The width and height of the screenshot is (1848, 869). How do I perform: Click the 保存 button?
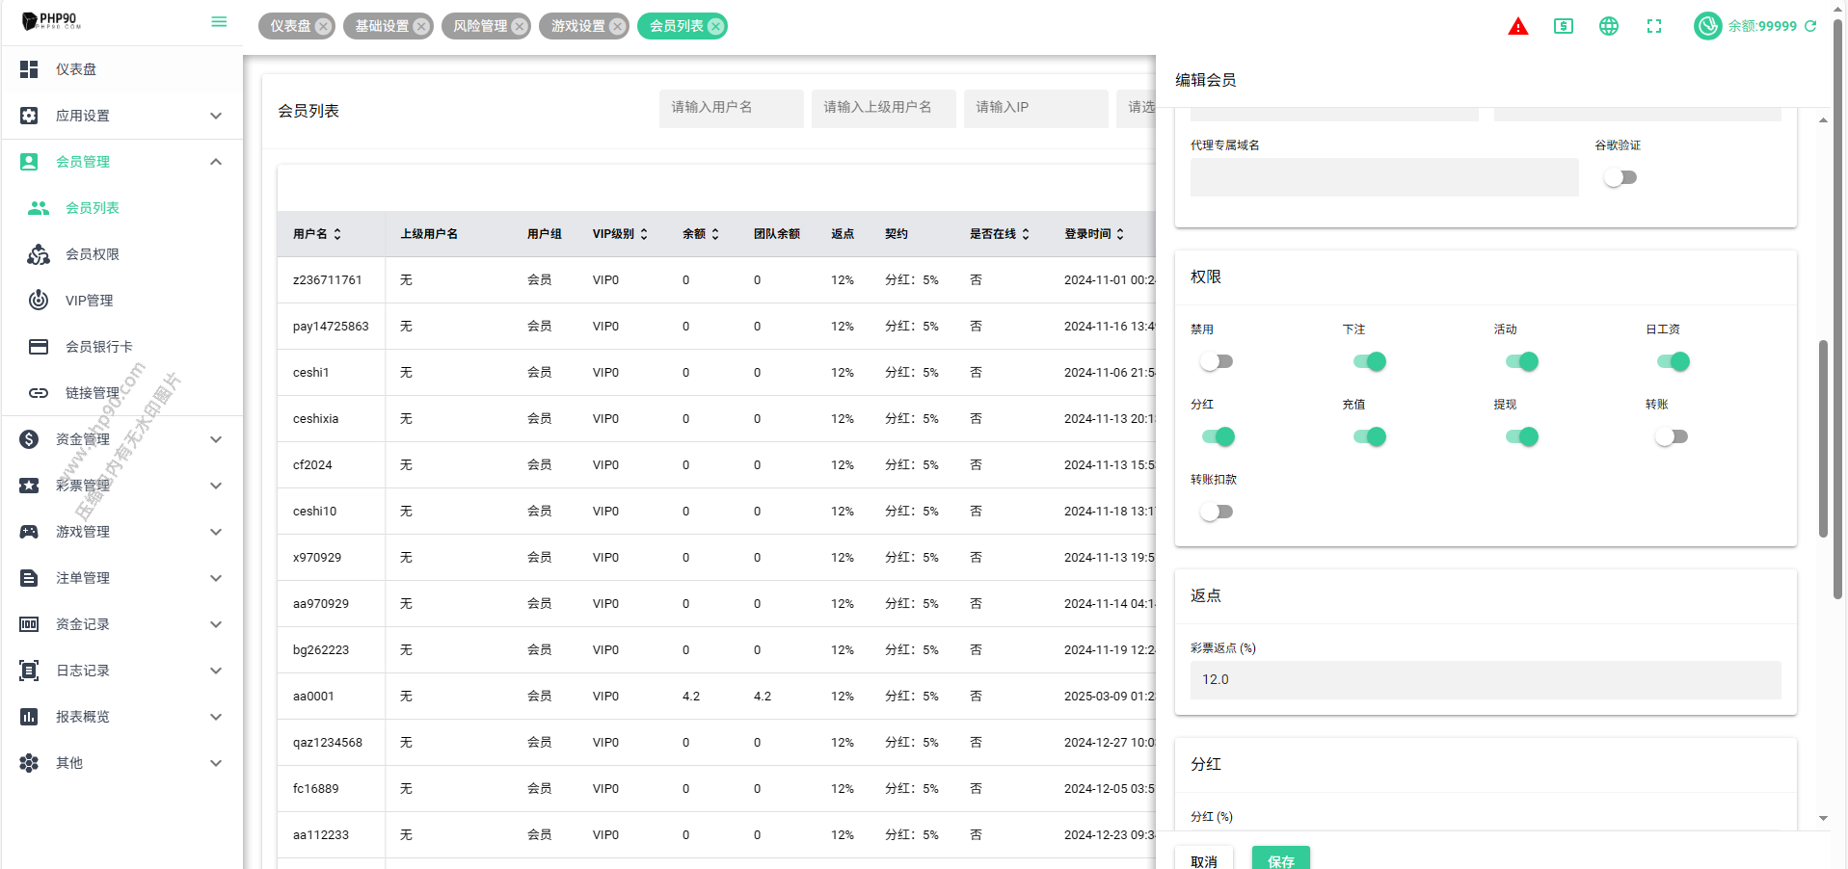click(x=1280, y=859)
